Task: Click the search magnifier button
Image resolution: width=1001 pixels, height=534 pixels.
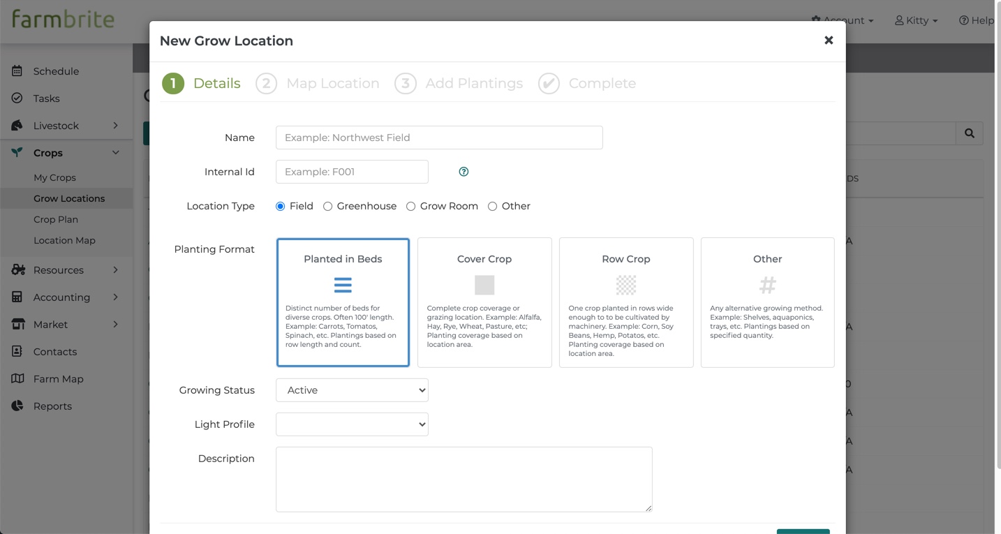Action: click(970, 133)
